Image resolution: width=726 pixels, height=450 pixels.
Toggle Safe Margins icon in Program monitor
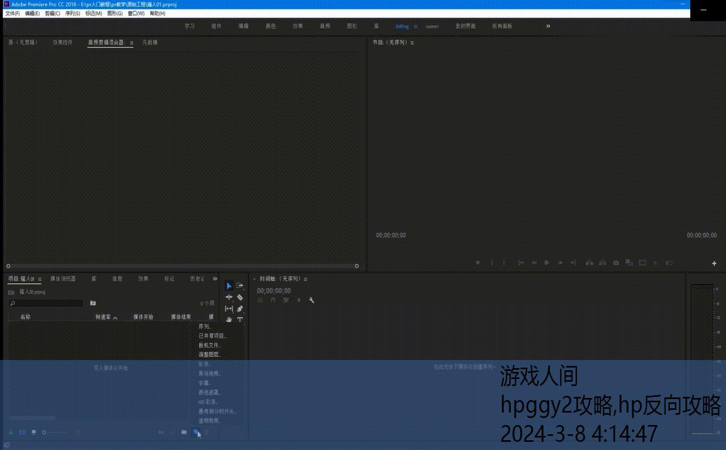(x=643, y=262)
